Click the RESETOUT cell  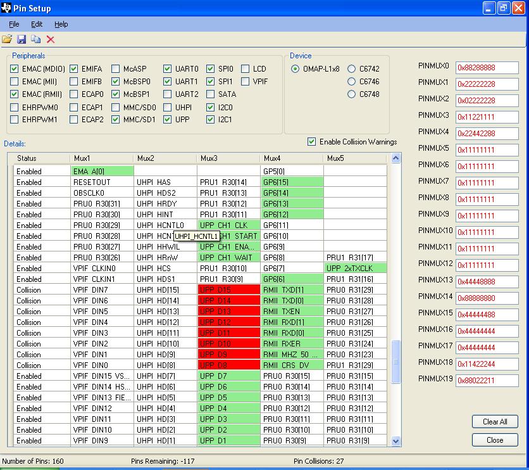(103, 182)
